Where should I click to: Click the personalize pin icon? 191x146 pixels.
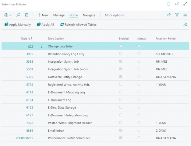(x=185, y=25)
